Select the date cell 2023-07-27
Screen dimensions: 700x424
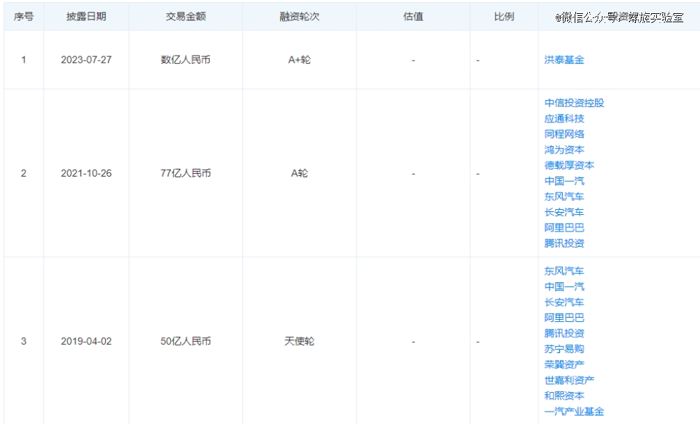[86, 60]
